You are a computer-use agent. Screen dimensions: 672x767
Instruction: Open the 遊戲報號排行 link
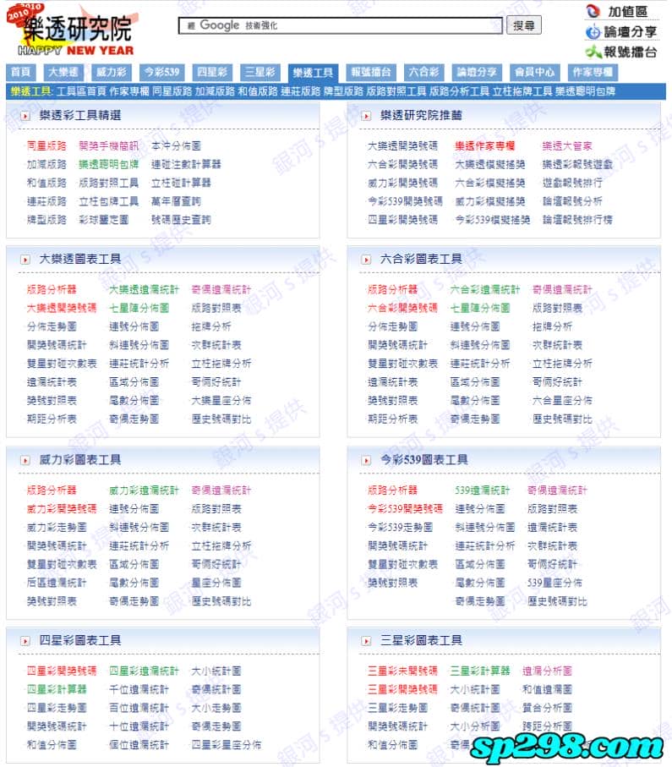(x=572, y=183)
